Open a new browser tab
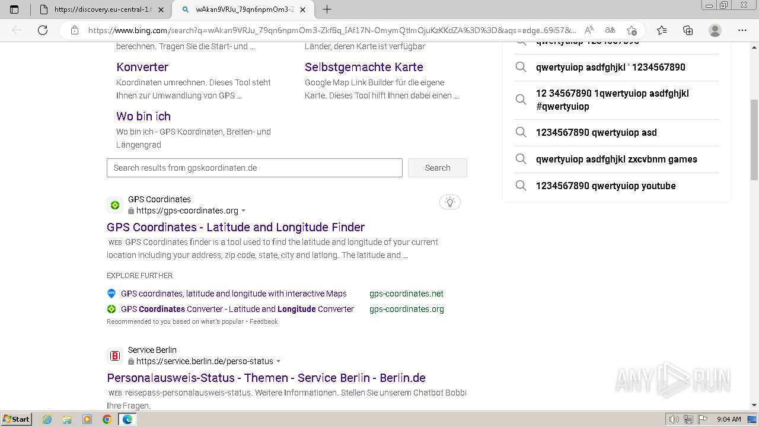 click(x=327, y=9)
